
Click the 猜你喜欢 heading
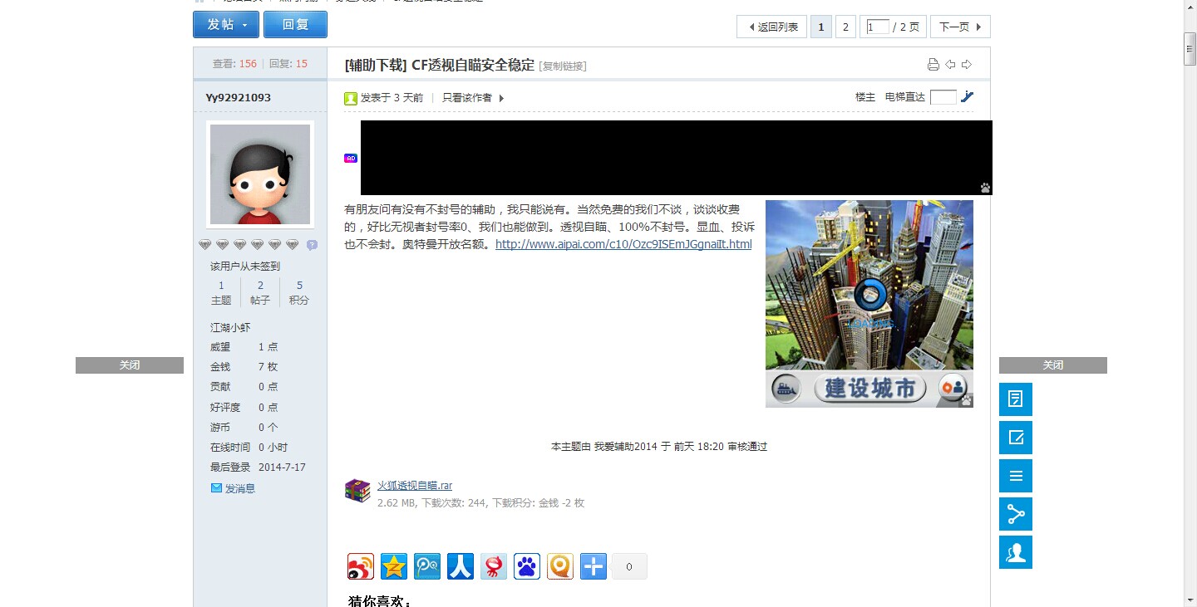coord(380,600)
